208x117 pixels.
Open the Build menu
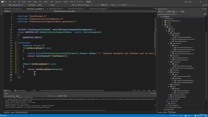[x=30, y=2]
